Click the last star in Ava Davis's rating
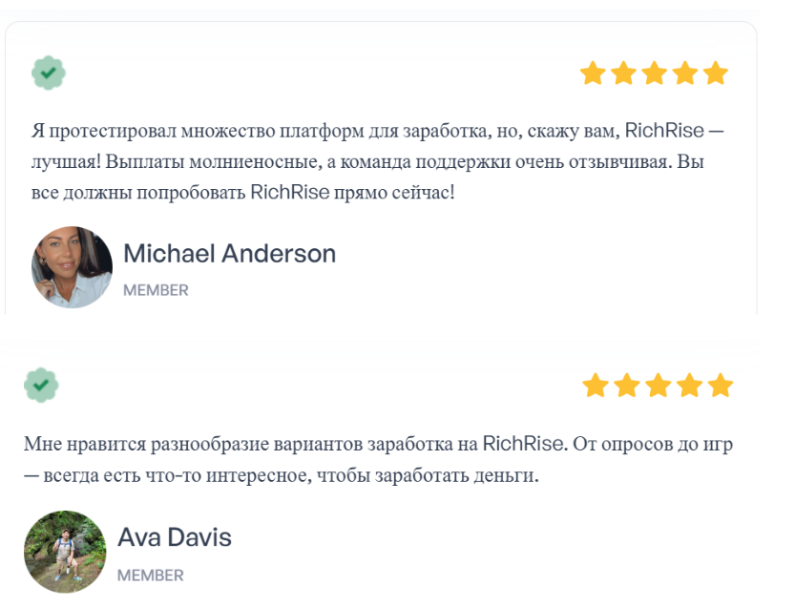795x607 pixels. pos(720,386)
